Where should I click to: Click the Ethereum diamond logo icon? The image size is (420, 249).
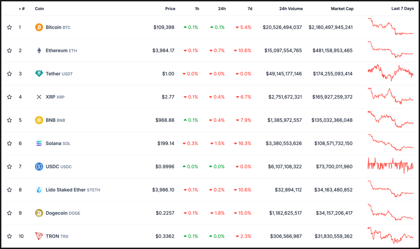(x=39, y=50)
